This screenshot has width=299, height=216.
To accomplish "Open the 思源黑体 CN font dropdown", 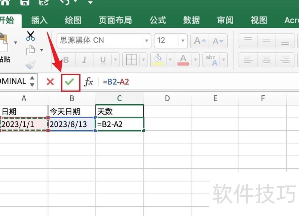I will click(147, 40).
